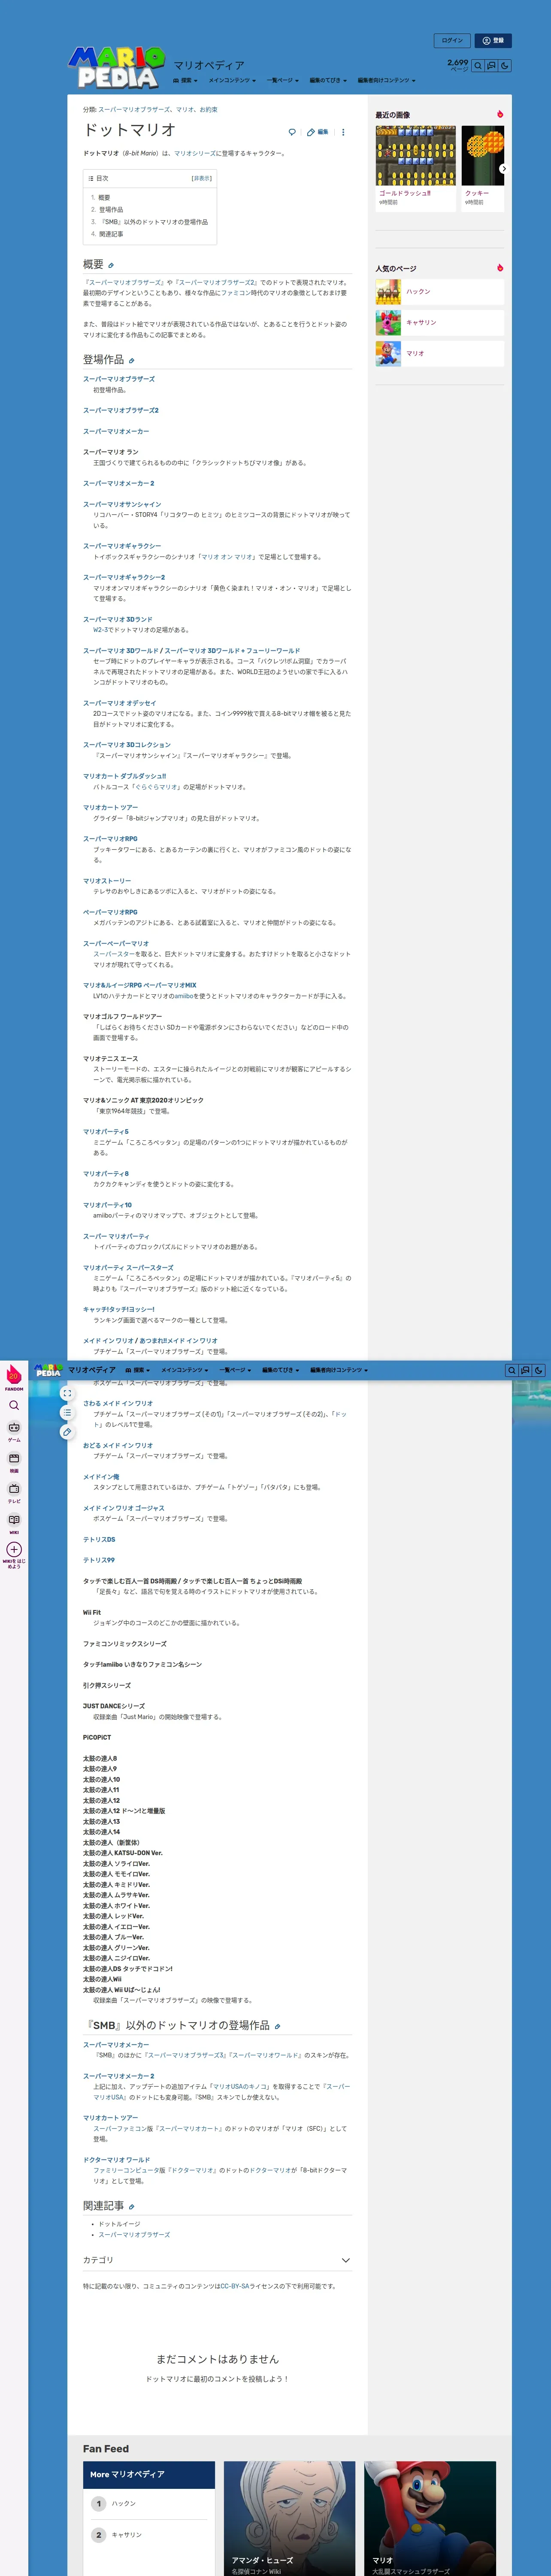Viewport: 551px width, 2576px height.
Task: Click the search icon in the left sidebar
Action: [x=14, y=1405]
